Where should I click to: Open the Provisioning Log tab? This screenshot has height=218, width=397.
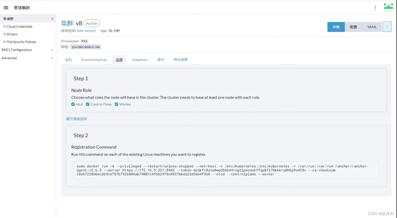[94, 60]
